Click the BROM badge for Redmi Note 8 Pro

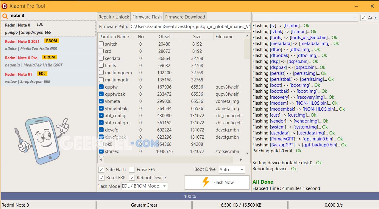coord(49,57)
